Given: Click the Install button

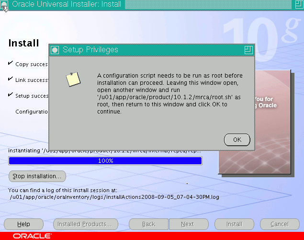Looking at the screenshot, I should [234, 224].
